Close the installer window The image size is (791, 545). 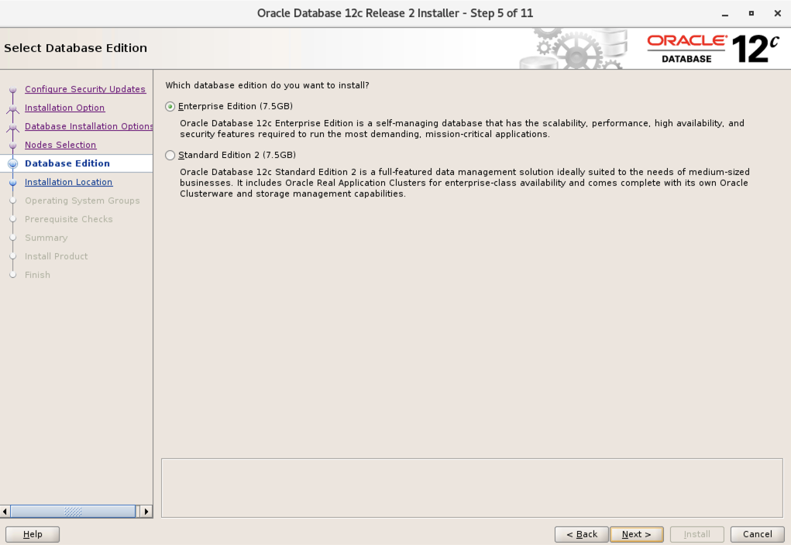pos(777,14)
